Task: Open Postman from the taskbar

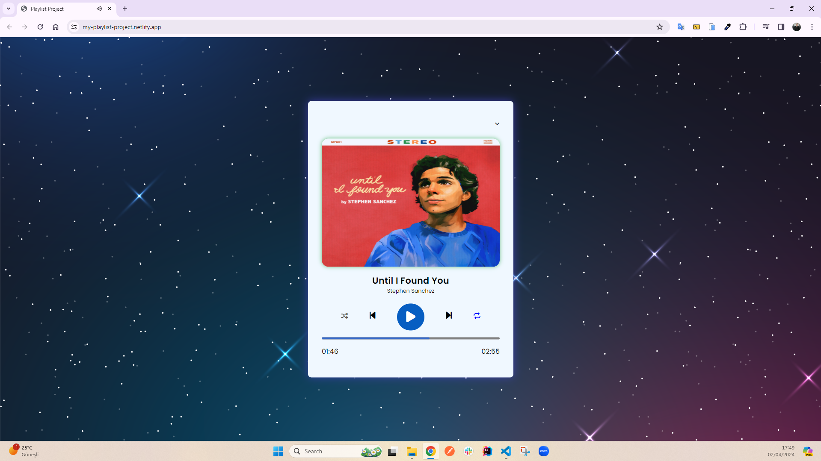Action: point(450,451)
